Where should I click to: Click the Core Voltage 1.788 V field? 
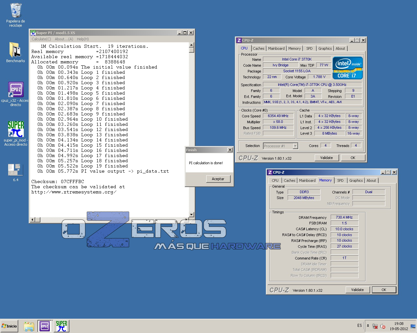[x=319, y=77]
